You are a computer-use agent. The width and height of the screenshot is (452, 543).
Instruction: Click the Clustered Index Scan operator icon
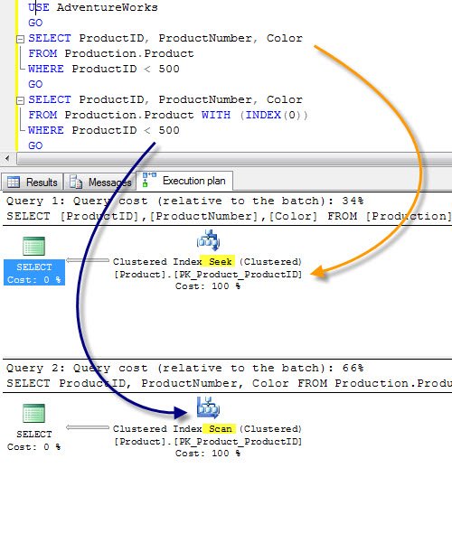click(x=208, y=407)
